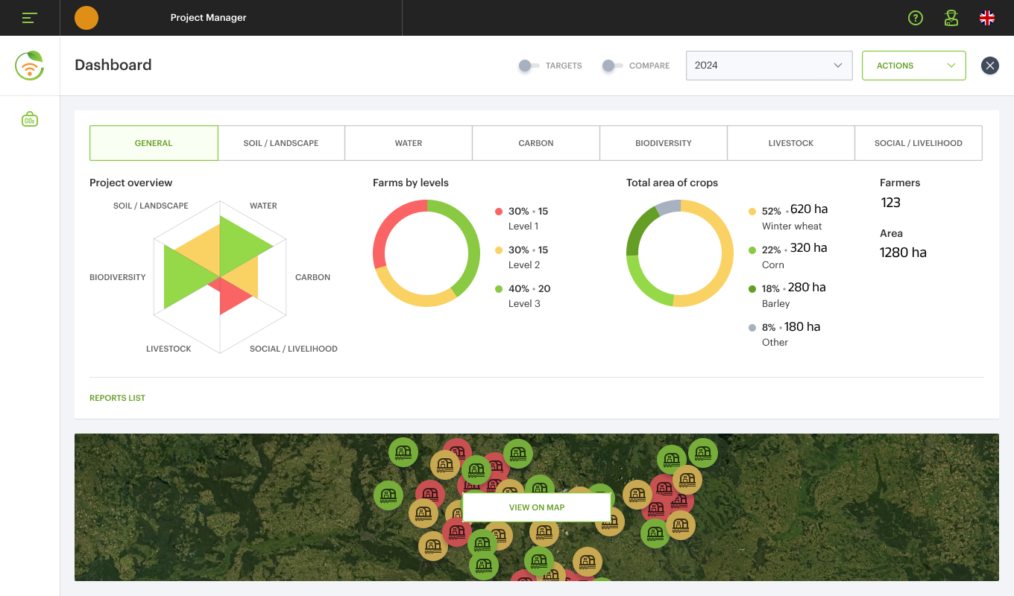Open the user account icon
Screen dimensions: 1014x596
point(951,18)
